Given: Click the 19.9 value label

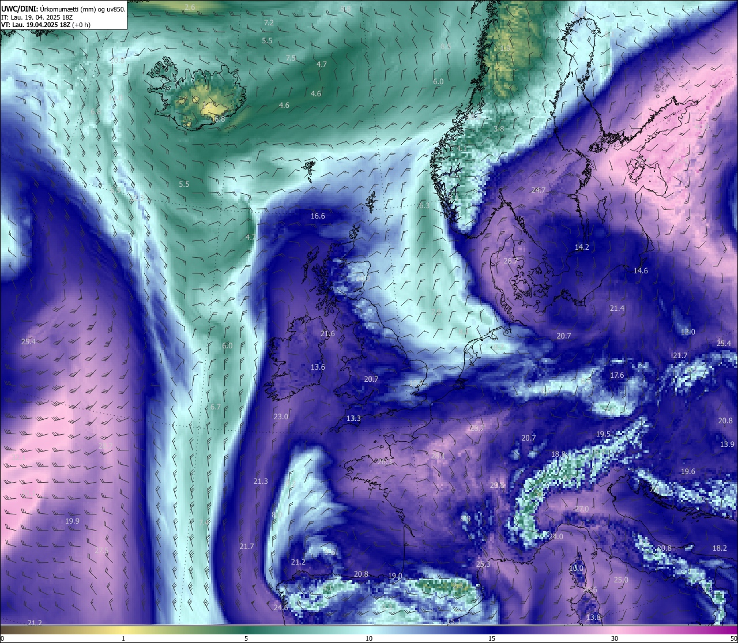Looking at the screenshot, I should tap(72, 521).
